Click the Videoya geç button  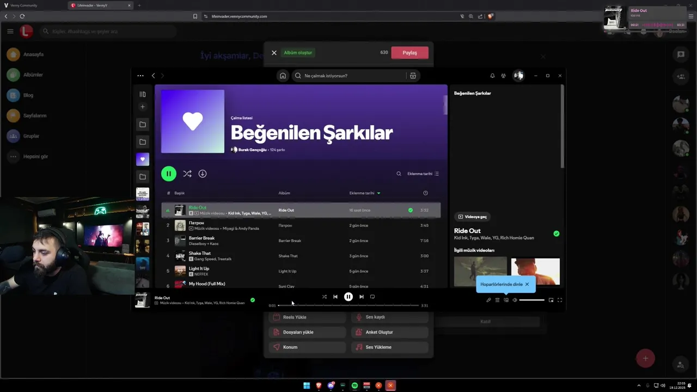[472, 217]
